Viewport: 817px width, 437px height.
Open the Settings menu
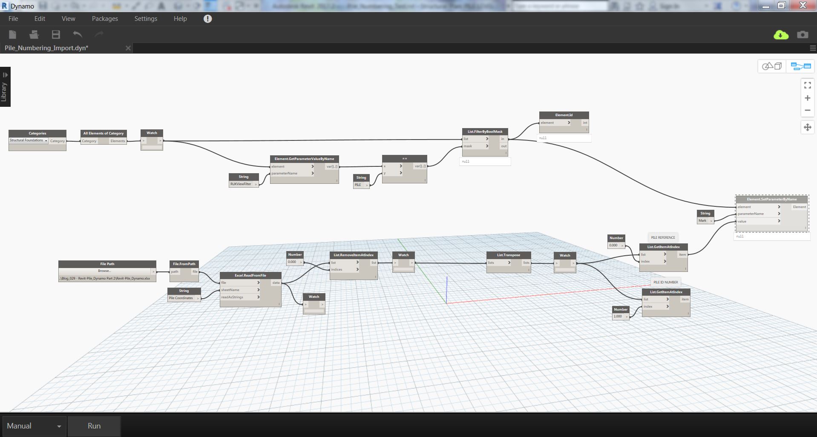point(146,19)
